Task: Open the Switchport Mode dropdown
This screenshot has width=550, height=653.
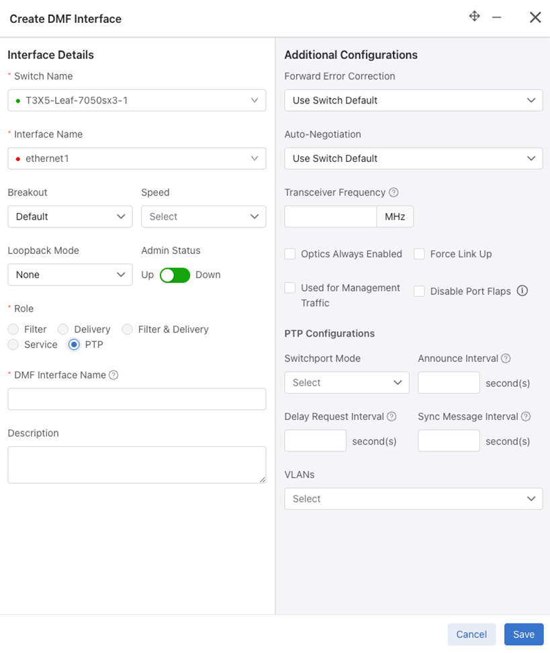Action: click(347, 382)
